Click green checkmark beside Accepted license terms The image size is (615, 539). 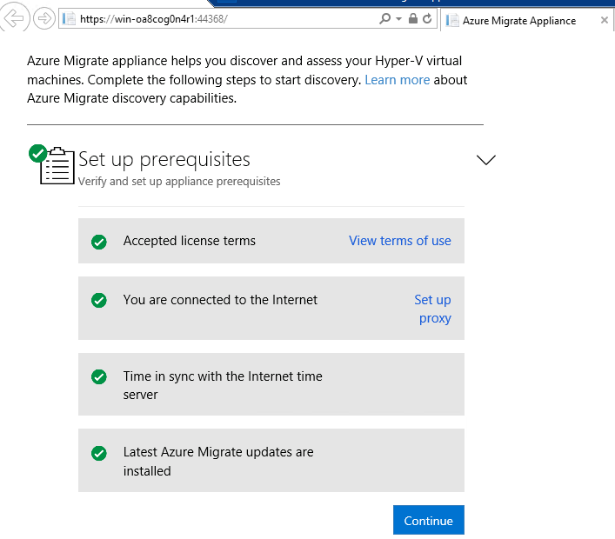click(x=99, y=242)
